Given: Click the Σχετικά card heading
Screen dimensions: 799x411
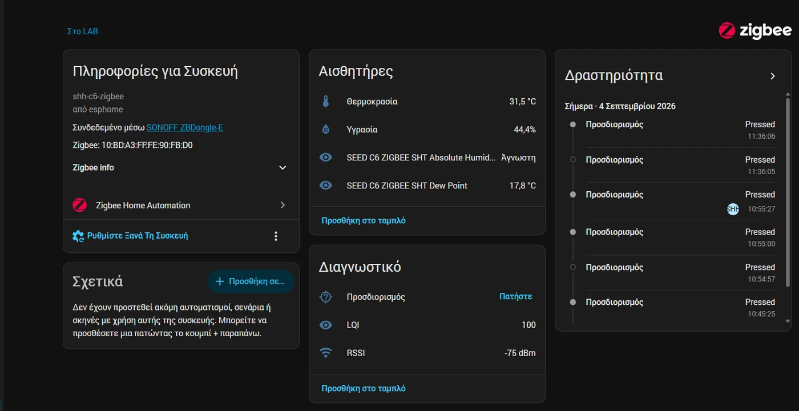Looking at the screenshot, I should 98,281.
